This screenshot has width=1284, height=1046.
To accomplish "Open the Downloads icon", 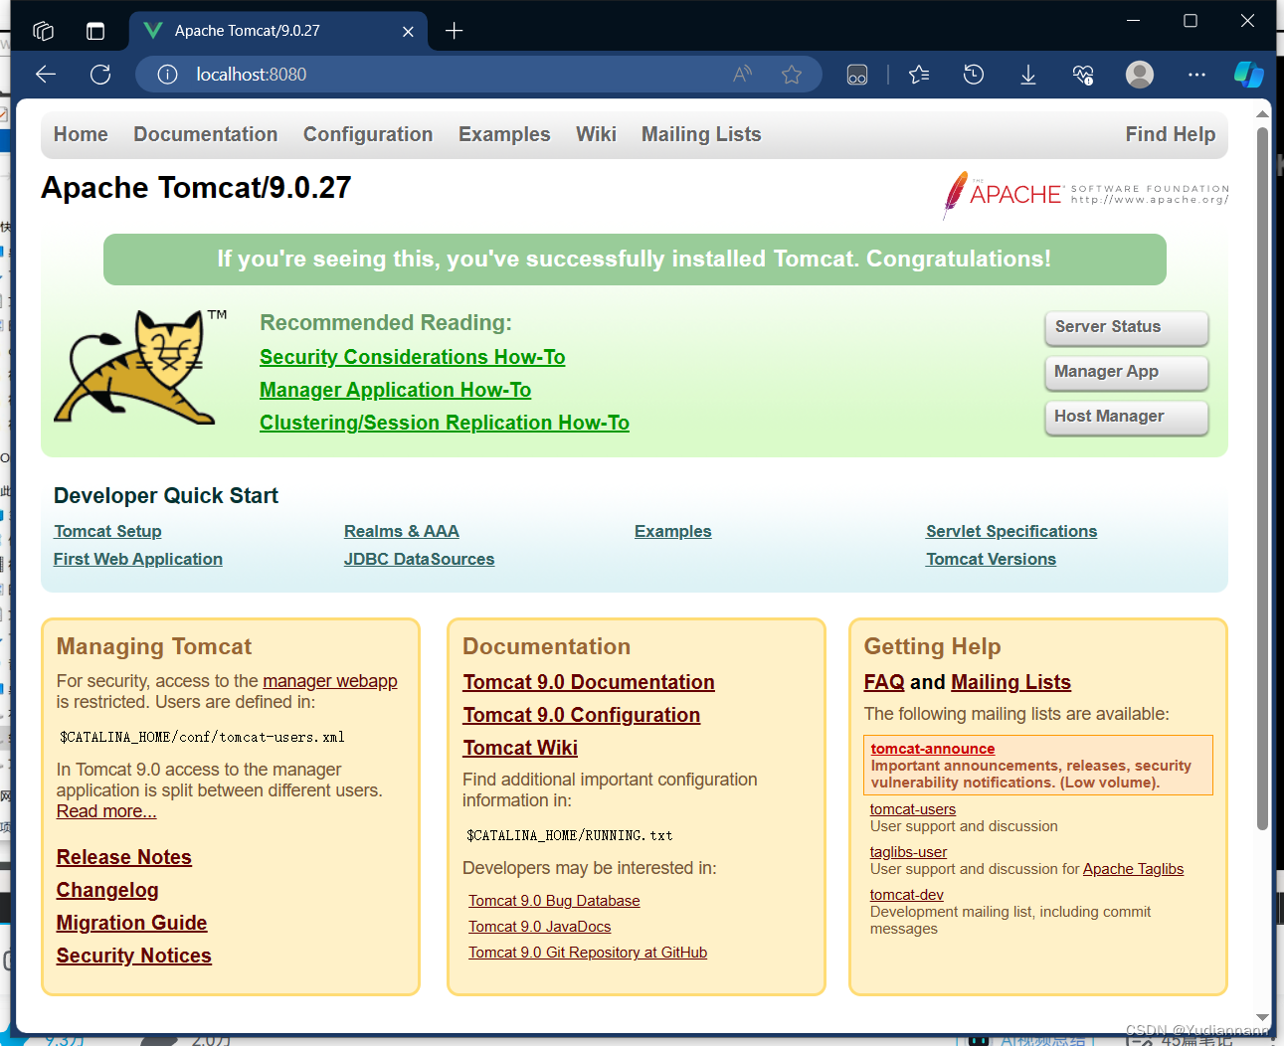I will (1028, 75).
